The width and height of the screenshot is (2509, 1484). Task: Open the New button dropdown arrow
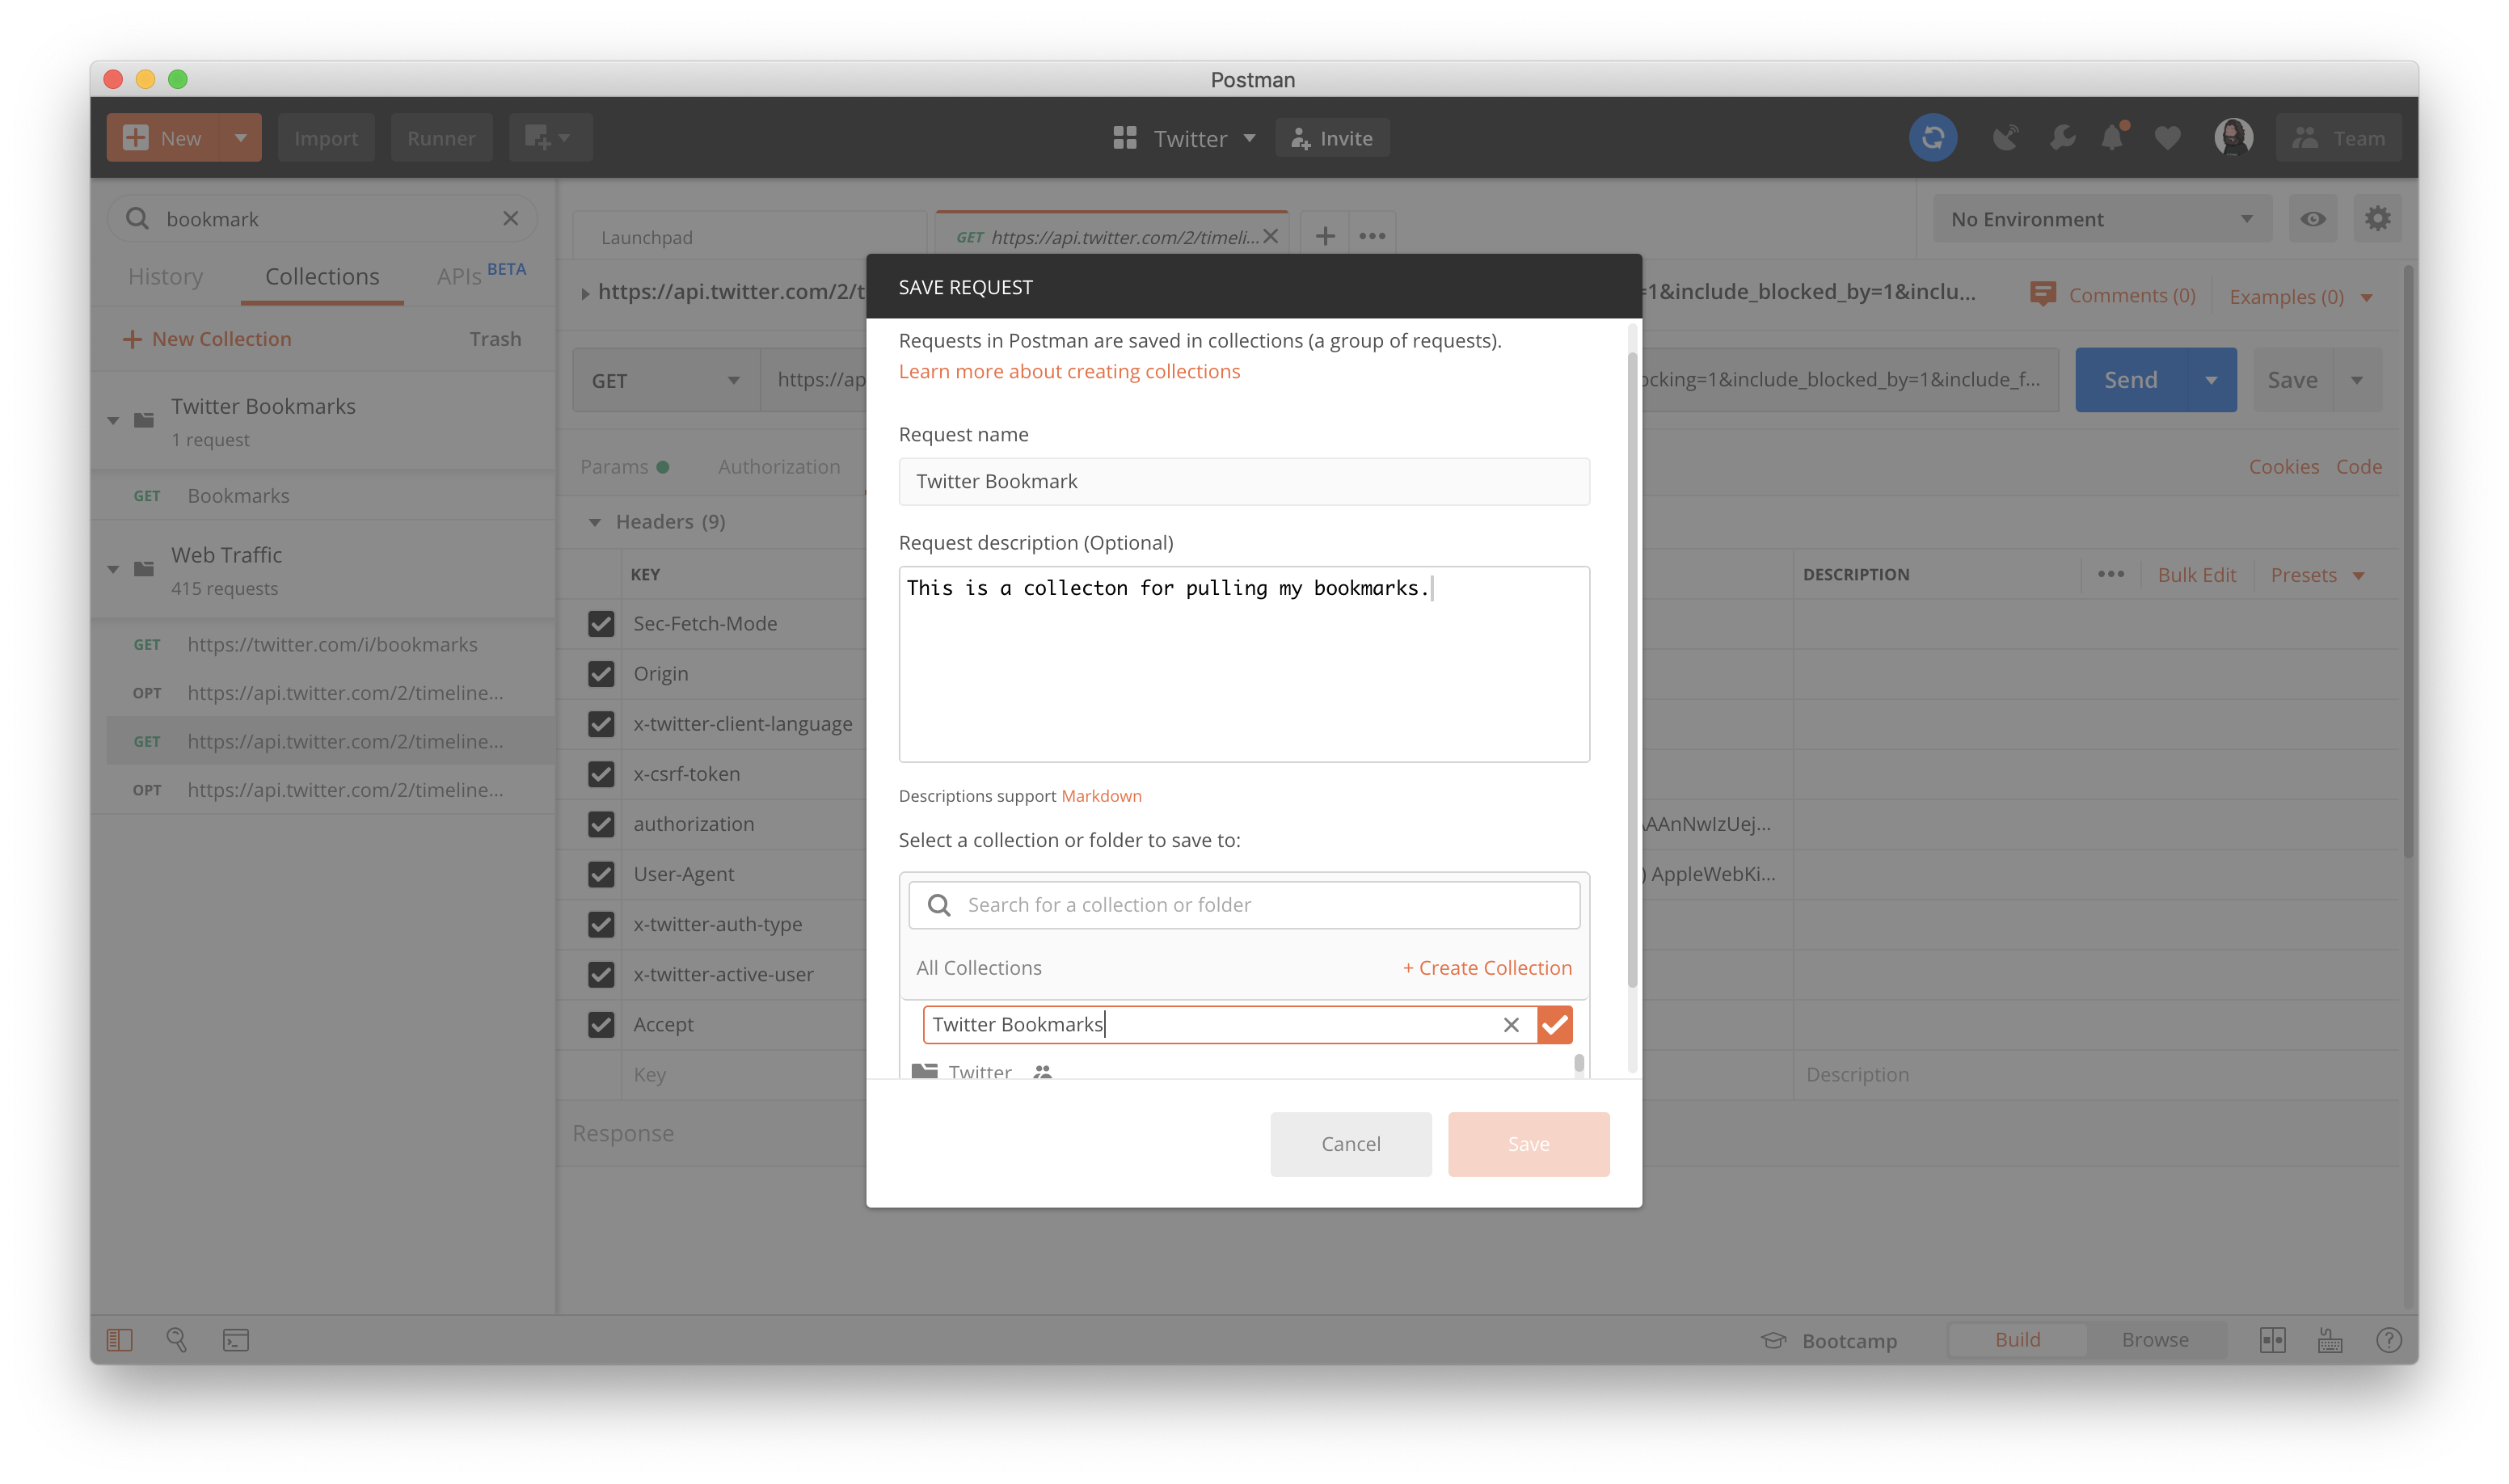(x=240, y=138)
